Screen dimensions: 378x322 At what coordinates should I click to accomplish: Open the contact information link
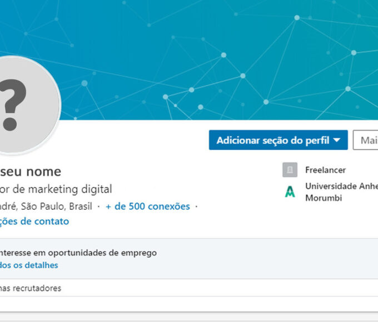click(x=34, y=222)
